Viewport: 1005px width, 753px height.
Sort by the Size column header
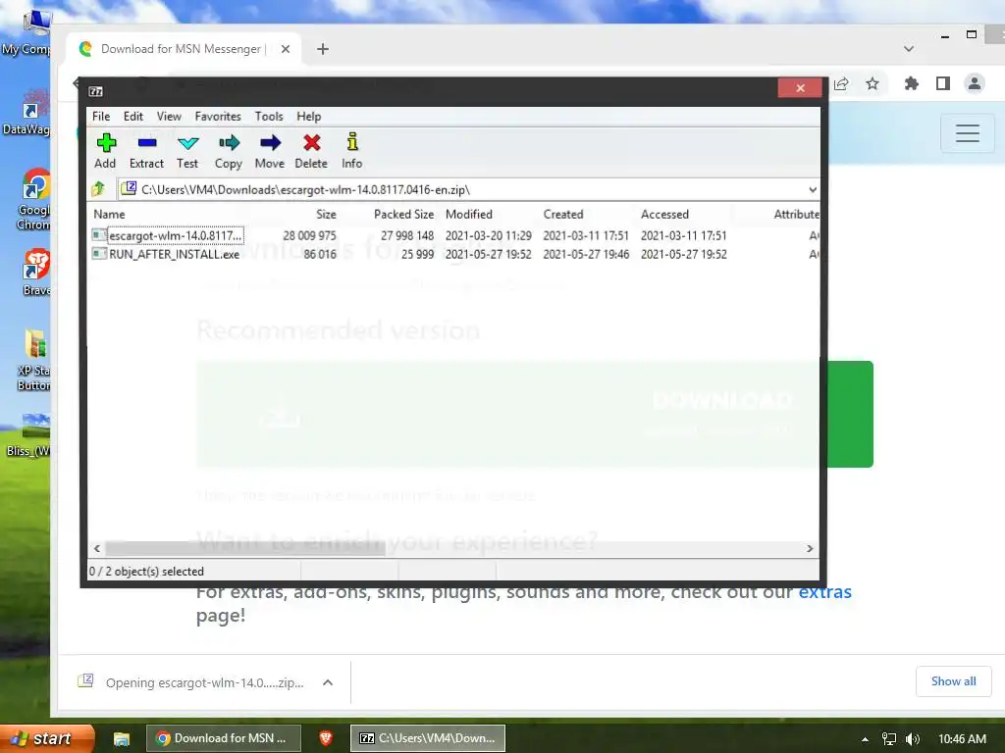pyautogui.click(x=326, y=214)
